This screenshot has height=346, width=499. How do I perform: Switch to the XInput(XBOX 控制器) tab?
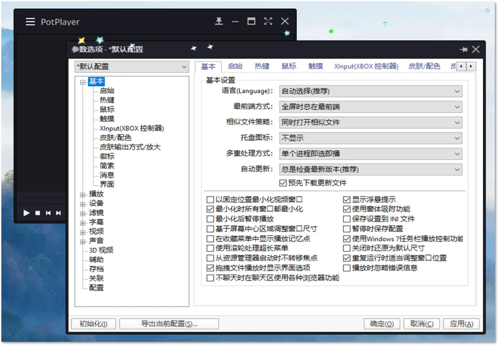coord(366,66)
